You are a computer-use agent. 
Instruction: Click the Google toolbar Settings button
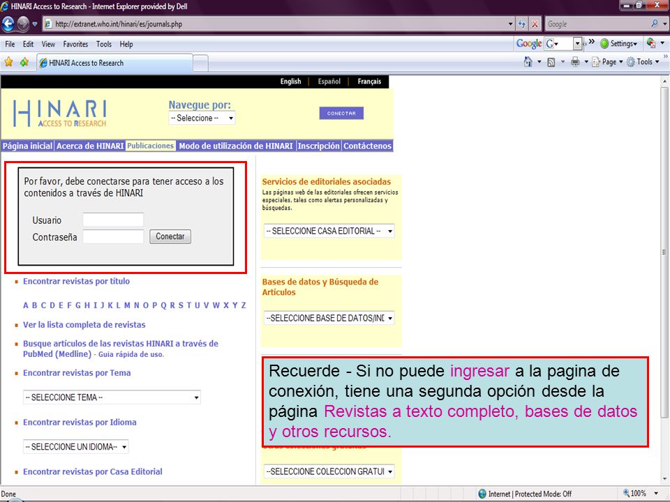click(x=619, y=43)
